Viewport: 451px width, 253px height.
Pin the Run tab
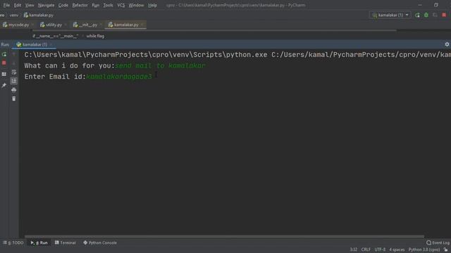pyautogui.click(x=4, y=86)
